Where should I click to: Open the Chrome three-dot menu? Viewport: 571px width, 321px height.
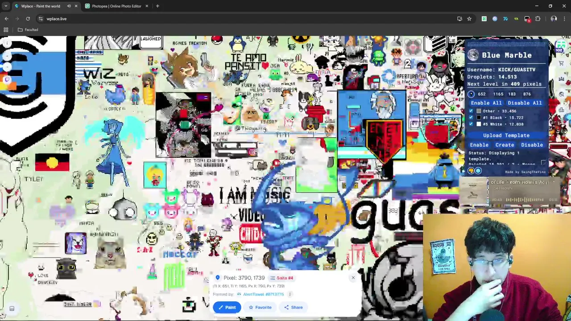click(x=564, y=19)
